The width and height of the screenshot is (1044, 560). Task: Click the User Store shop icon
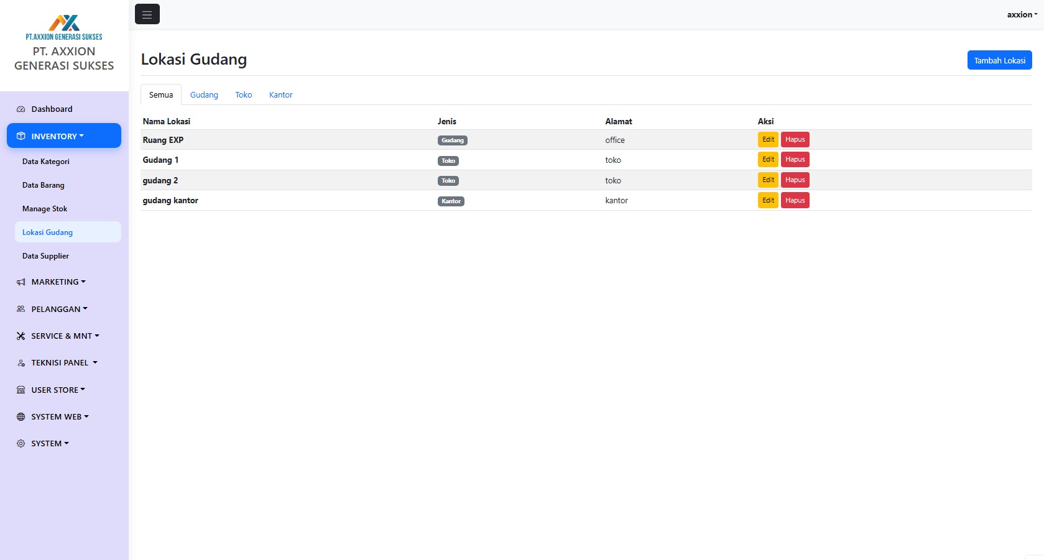[21, 390]
